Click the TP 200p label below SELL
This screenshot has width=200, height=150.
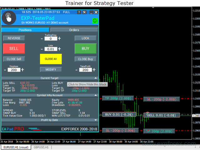[x=159, y=131]
